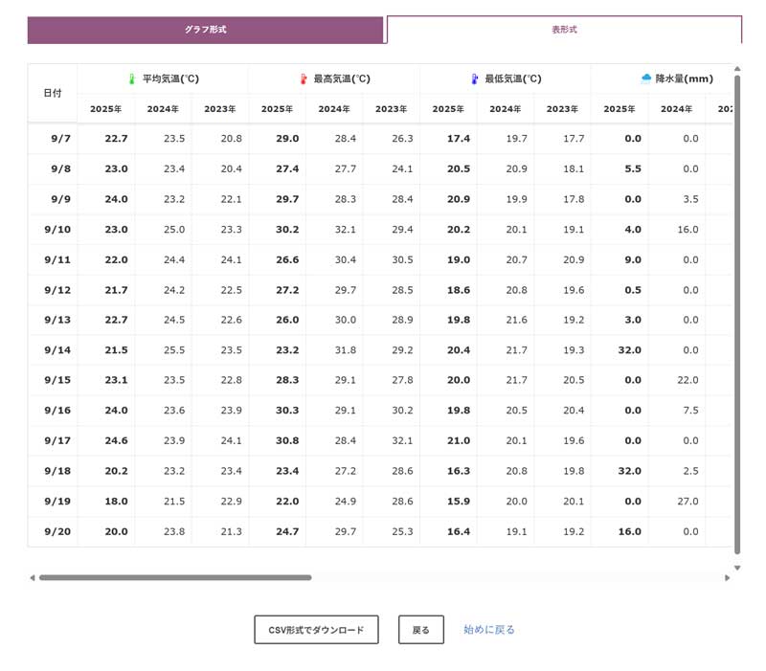Click the rain cloud precipitation icon

point(646,78)
